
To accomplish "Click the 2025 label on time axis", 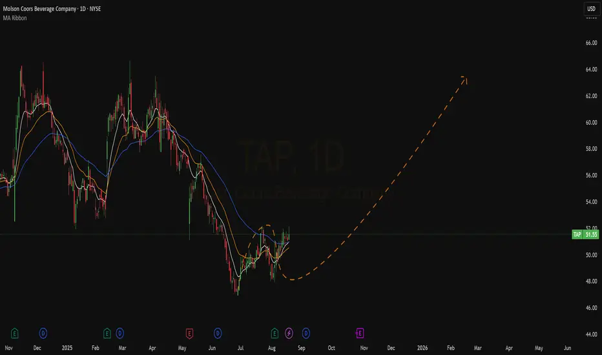I will click(67, 348).
